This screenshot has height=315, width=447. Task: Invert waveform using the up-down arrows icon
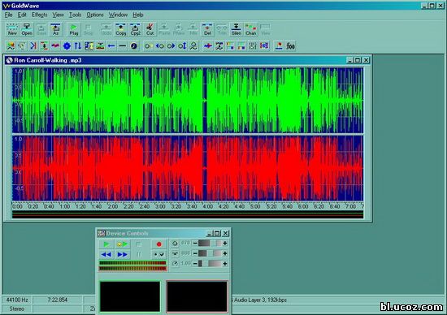click(x=78, y=45)
